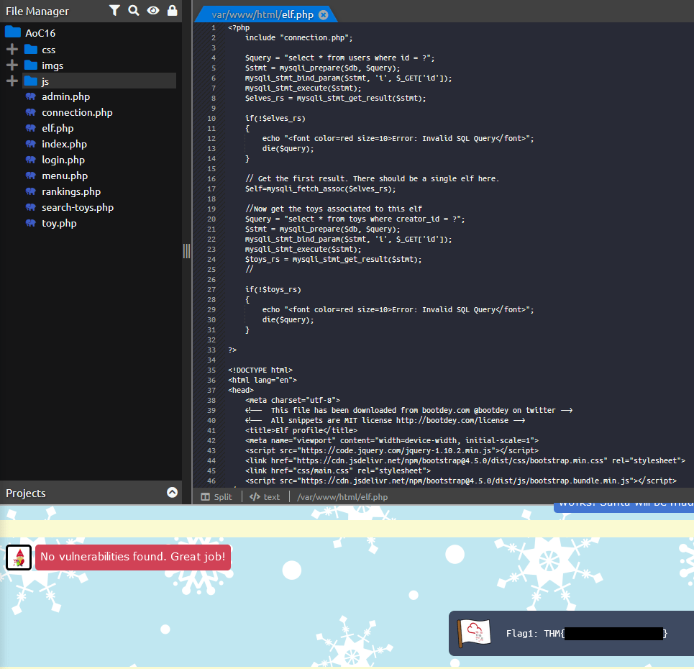This screenshot has width=694, height=669.
Task: Expand the imgs folder
Action: point(12,65)
